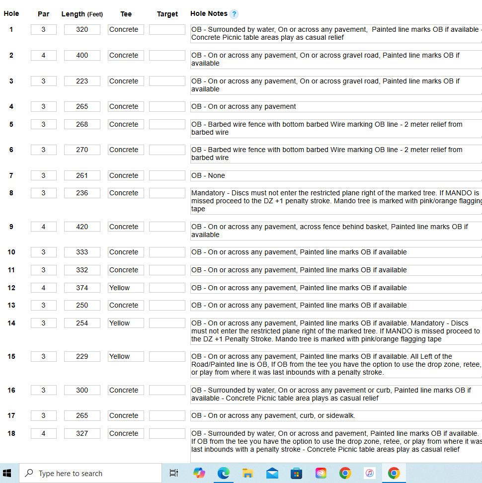Open File Explorer from the taskbar
Screen dimensions: 482x483
pyautogui.click(x=248, y=473)
